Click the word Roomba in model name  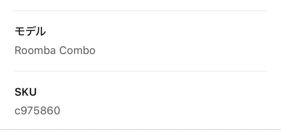(35, 50)
